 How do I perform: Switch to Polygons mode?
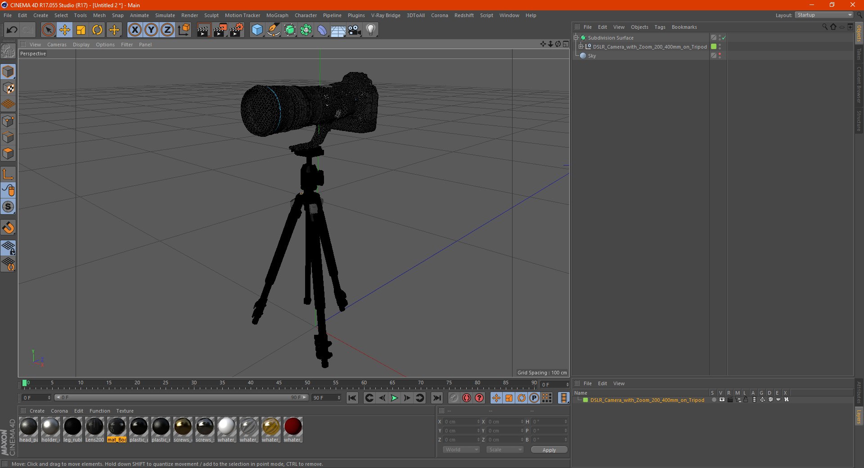pos(8,153)
